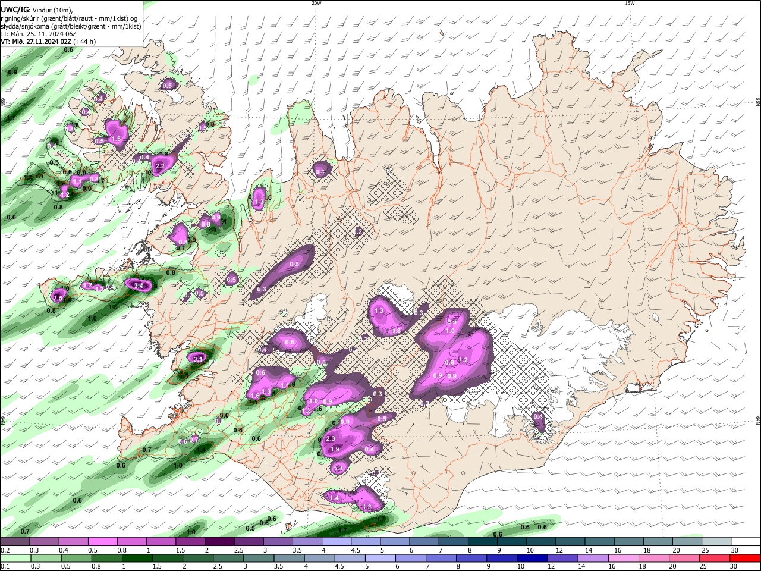Pick the darkest purple swatch labeled 2 in upper legend row

point(219,542)
